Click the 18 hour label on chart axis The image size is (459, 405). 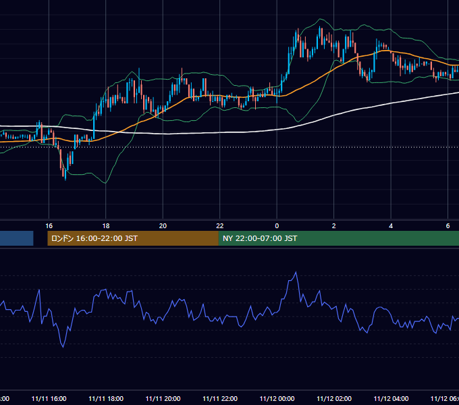pyautogui.click(x=106, y=226)
